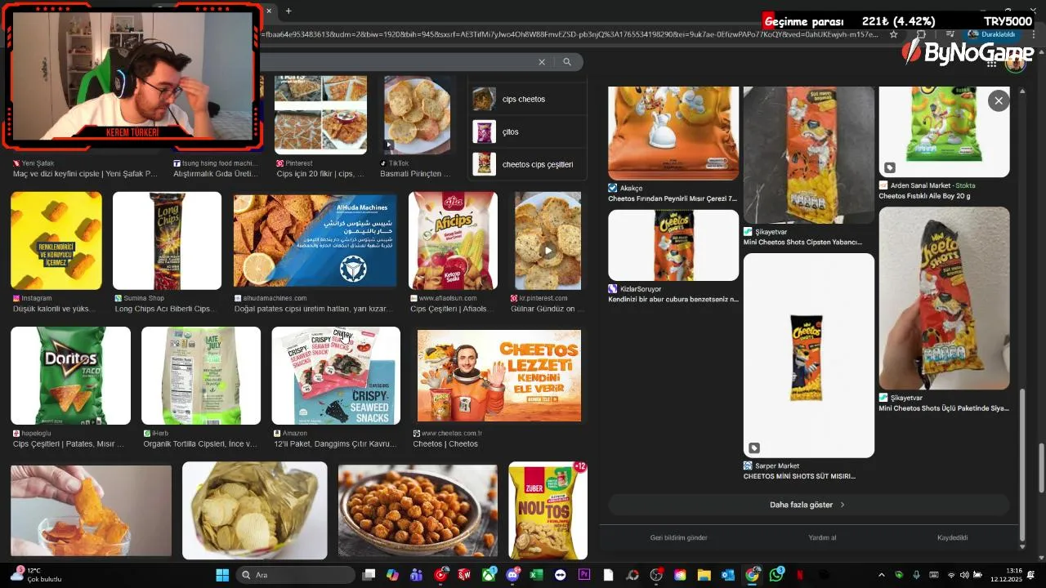Click 'Long Chips Acı Biberli Cips' caption
This screenshot has width=1046, height=588.
point(163,310)
